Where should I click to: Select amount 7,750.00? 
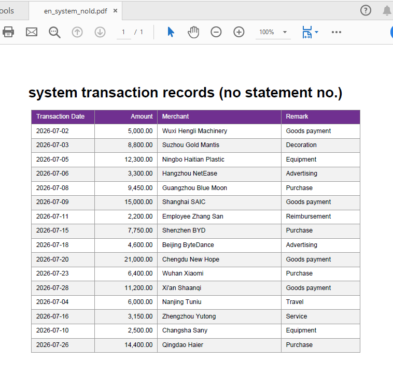(x=140, y=230)
